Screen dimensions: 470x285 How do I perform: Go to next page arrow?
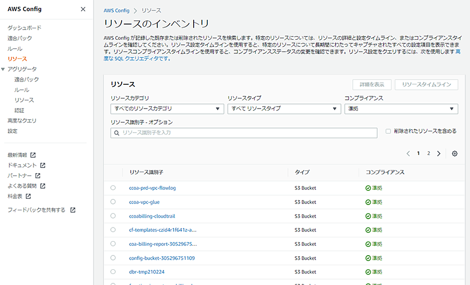[x=439, y=154]
